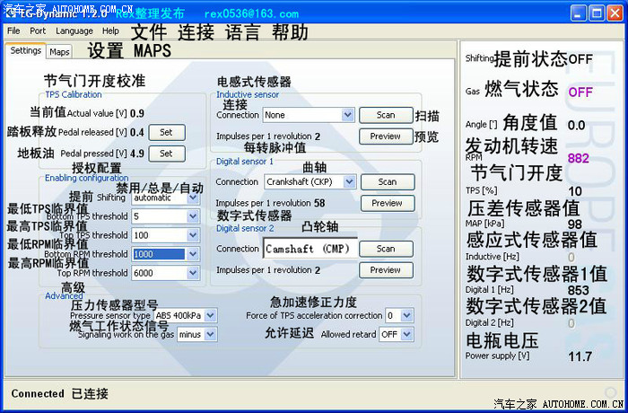Preview the Inductive sensor signal

(385, 136)
